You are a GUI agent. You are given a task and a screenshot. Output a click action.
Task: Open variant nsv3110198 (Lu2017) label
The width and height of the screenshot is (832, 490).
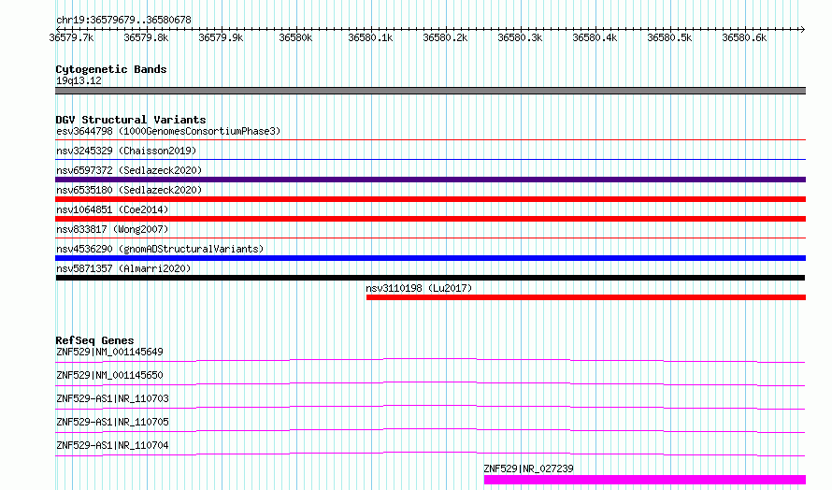(419, 288)
